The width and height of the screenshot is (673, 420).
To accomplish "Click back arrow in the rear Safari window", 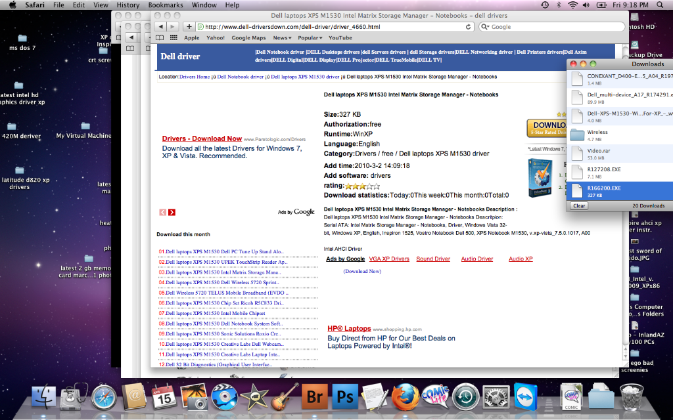I will [x=131, y=37].
